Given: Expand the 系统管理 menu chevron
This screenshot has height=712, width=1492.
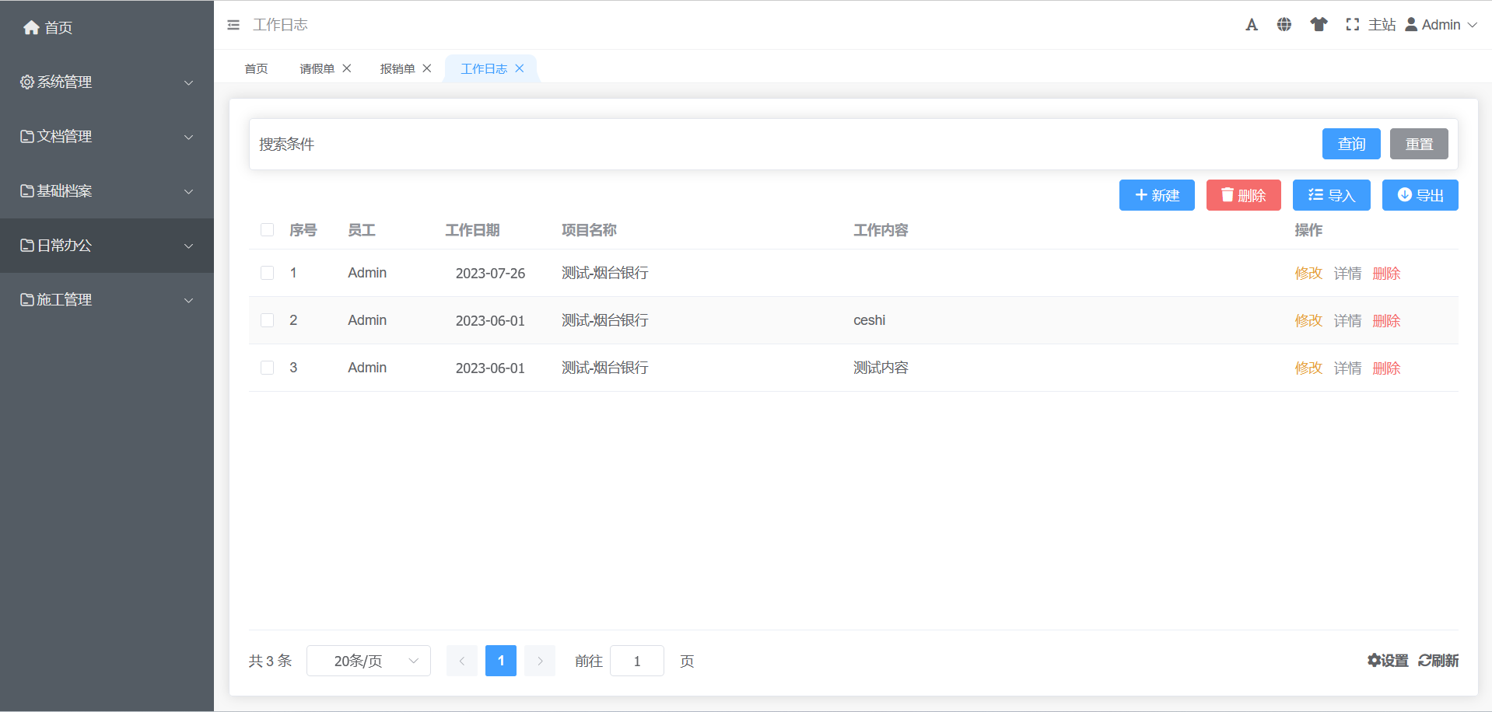Looking at the screenshot, I should pos(188,82).
